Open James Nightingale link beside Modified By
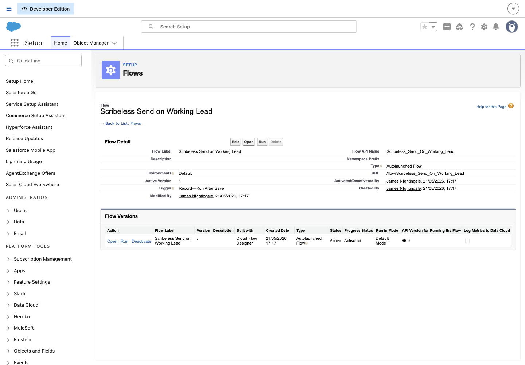This screenshot has width=525, height=365. [x=196, y=196]
